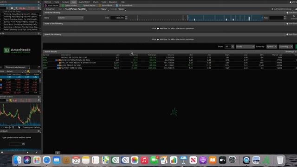Open the Ascending sort order dropdown
Viewport: 297px width, 167px height.
[x=286, y=46]
